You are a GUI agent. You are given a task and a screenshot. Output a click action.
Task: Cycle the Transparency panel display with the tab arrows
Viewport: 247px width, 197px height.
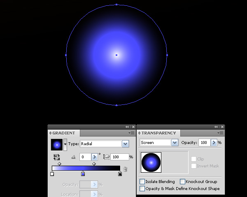pyautogui.click(x=140, y=133)
